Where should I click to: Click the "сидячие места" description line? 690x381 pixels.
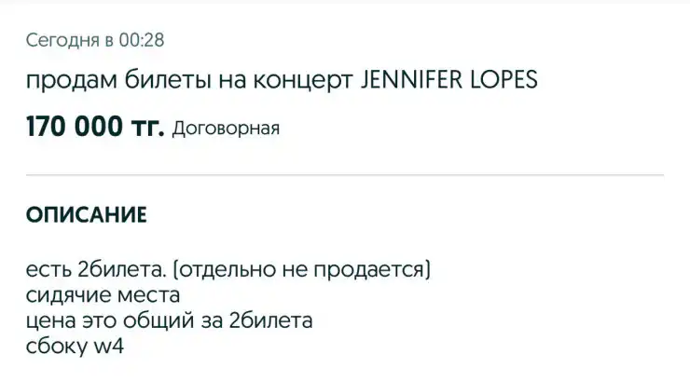[102, 297]
